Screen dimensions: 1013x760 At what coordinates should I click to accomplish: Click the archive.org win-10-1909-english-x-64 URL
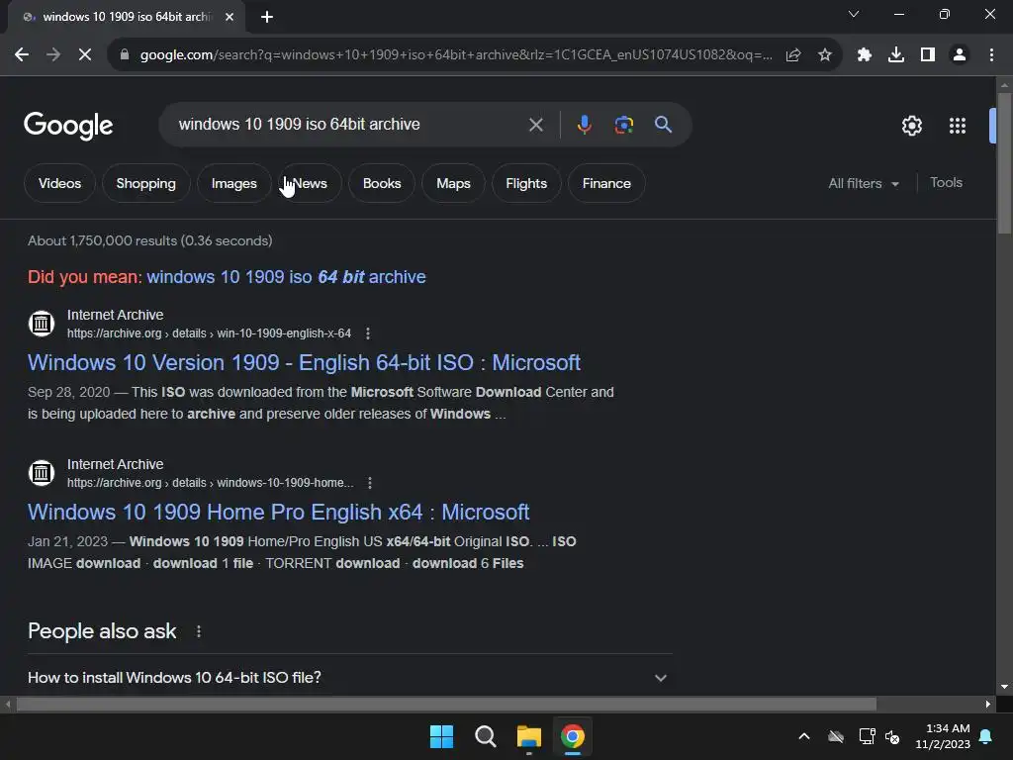210,333
